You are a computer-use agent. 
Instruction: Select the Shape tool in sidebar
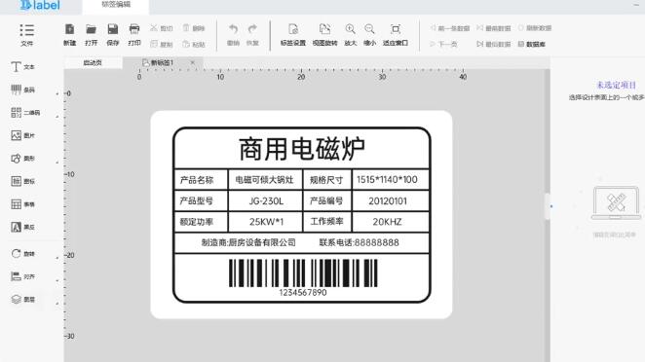tap(23, 159)
